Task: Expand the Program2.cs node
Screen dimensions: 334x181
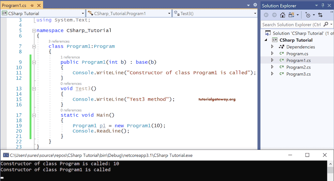Action: tap(272, 67)
